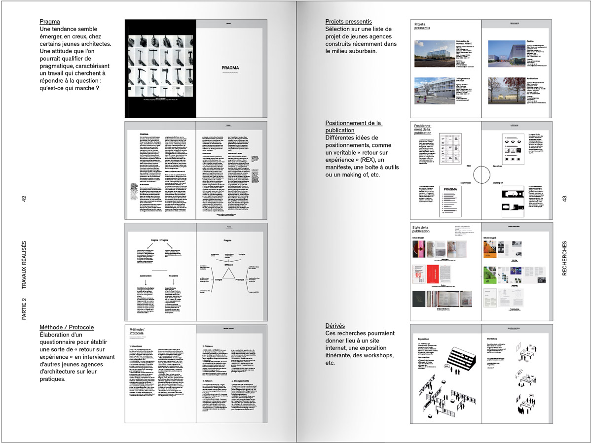Select "Pratique" in the triangle diagram
This screenshot has height=443, width=592.
tap(239, 279)
